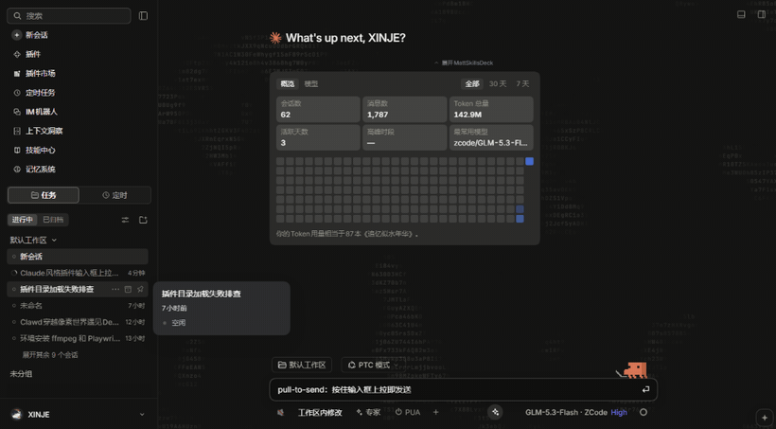Image resolution: width=776 pixels, height=429 pixels.
Task: Toggle the bottom panel icon at top right
Action: pos(741,14)
